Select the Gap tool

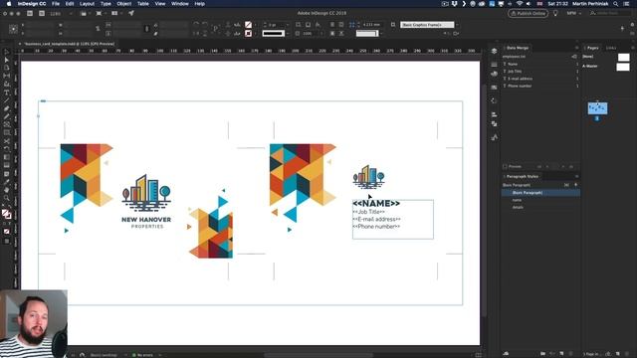[x=7, y=76]
